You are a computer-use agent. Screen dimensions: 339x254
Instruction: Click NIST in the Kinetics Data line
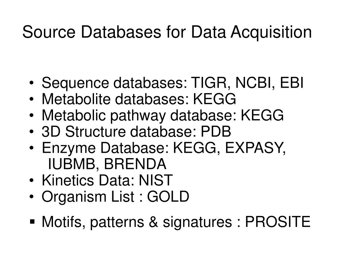[x=156, y=180]
